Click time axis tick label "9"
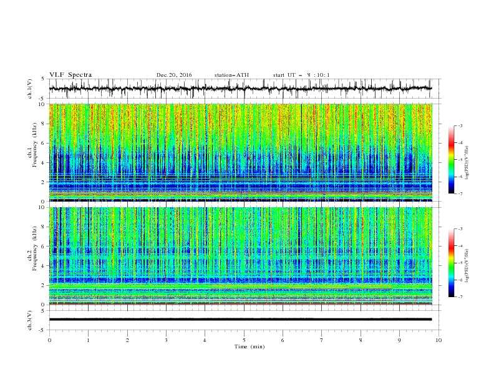Viewport: 494px width, 382px height. click(x=399, y=340)
